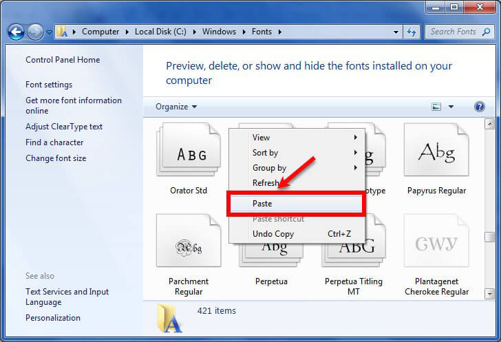Image resolution: width=501 pixels, height=342 pixels.
Task: Click the vertical scrollbar thumb
Action: [489, 237]
